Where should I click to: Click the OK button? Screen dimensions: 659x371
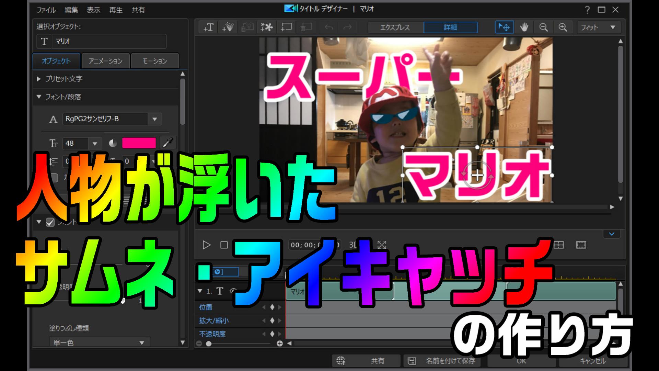coord(521,361)
